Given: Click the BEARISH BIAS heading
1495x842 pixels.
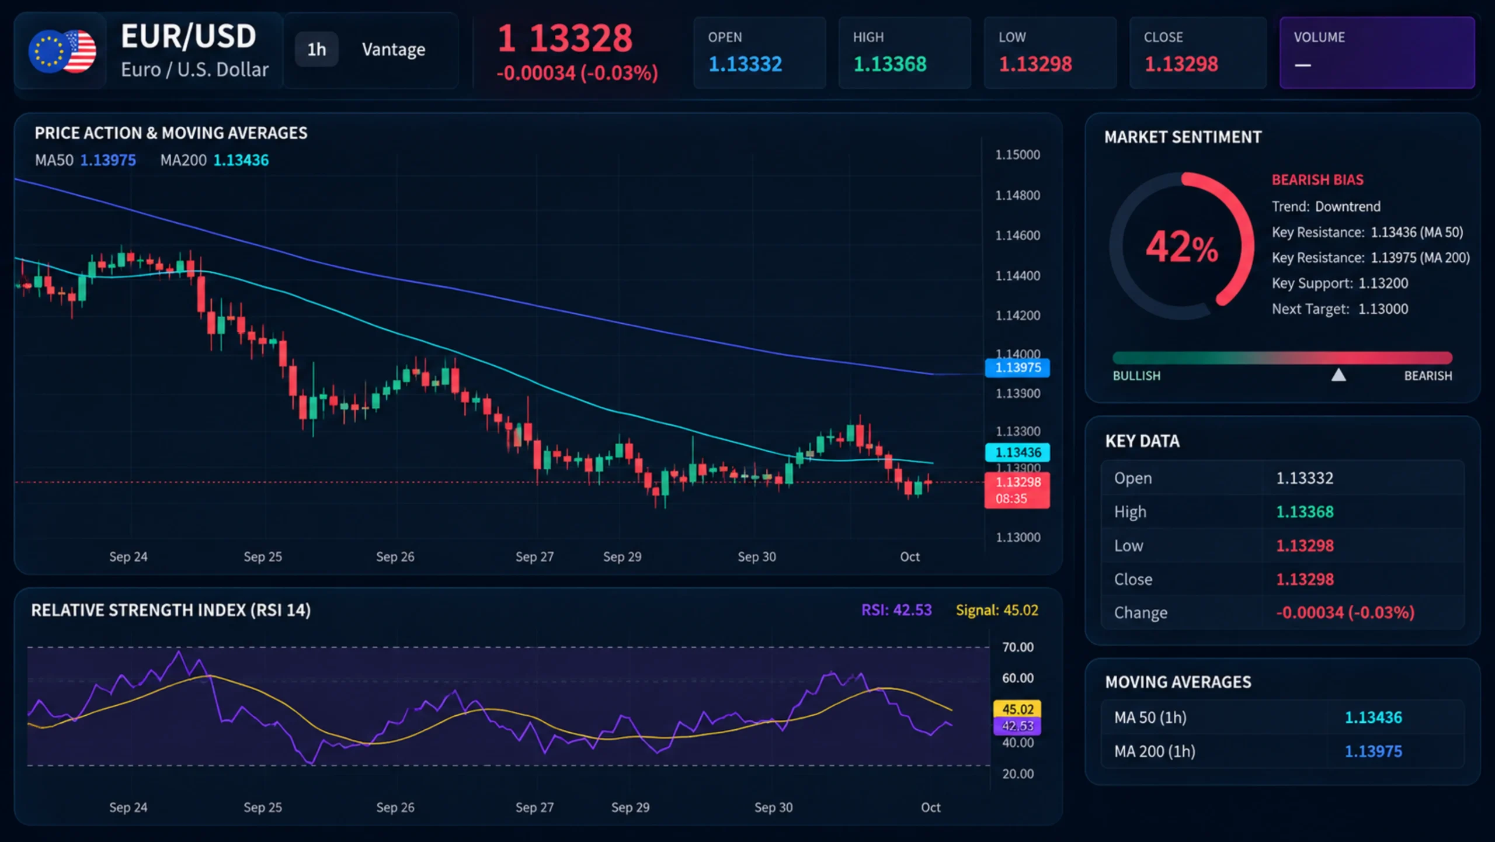Looking at the screenshot, I should (x=1317, y=180).
